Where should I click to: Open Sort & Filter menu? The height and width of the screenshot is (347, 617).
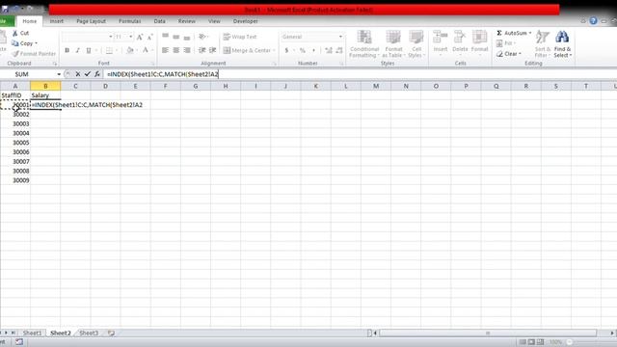[543, 44]
